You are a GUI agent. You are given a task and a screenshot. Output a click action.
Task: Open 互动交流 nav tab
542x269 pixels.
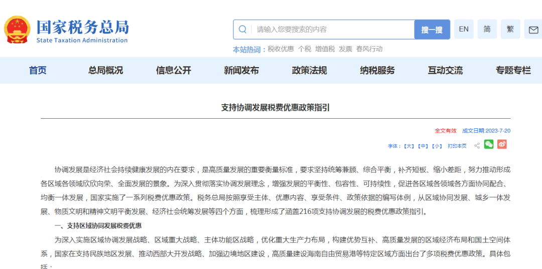[445, 70]
